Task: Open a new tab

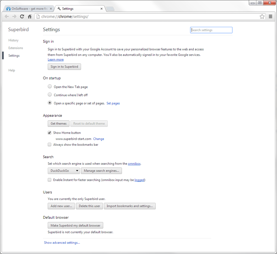Action: click(111, 9)
